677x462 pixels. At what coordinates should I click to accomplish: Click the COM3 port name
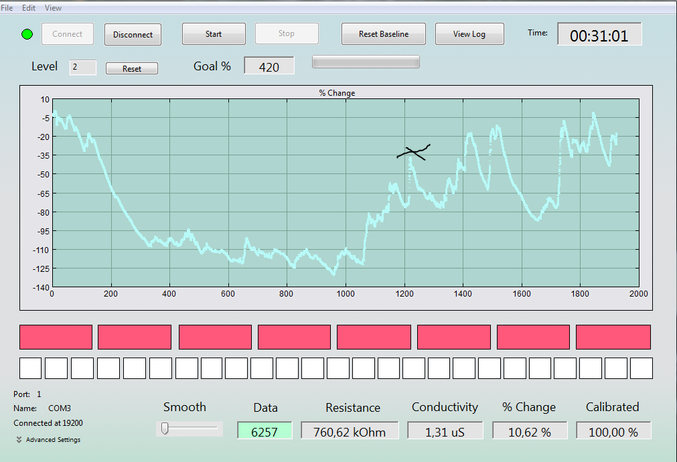click(60, 408)
